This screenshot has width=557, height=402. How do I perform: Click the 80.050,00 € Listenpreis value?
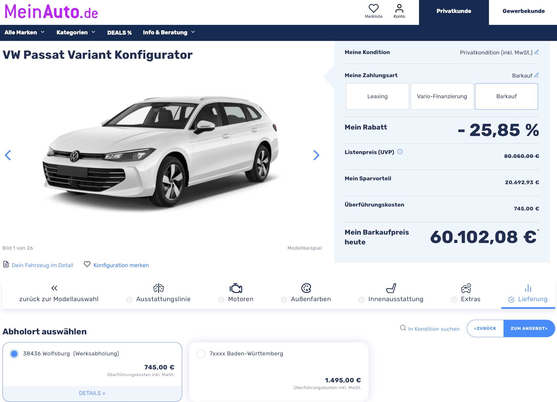(521, 156)
